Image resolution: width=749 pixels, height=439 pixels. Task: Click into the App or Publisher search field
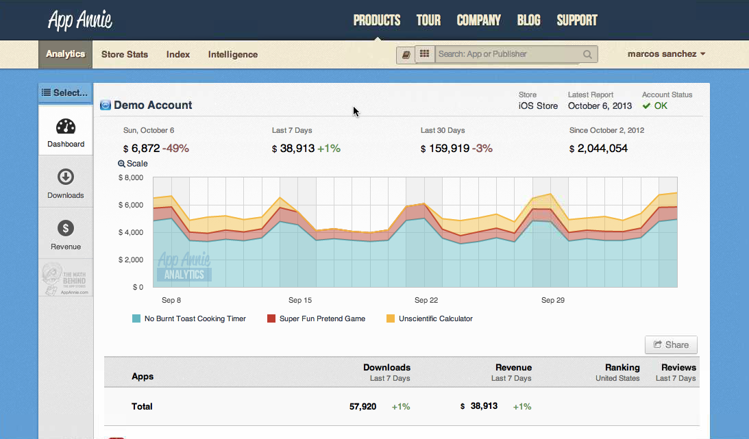coord(508,54)
